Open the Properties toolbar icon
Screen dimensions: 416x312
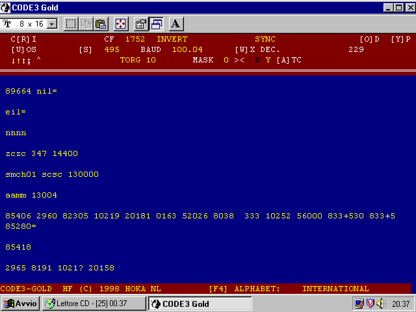pyautogui.click(x=140, y=24)
